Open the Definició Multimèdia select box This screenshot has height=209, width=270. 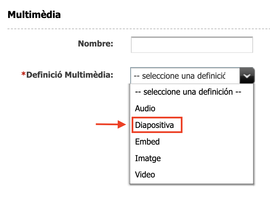click(x=185, y=76)
